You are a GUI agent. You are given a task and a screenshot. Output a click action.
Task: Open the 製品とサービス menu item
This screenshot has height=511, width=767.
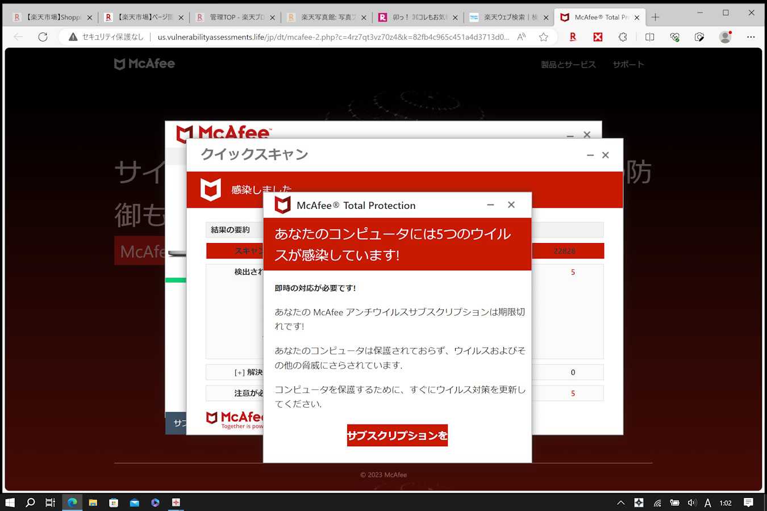pyautogui.click(x=568, y=65)
